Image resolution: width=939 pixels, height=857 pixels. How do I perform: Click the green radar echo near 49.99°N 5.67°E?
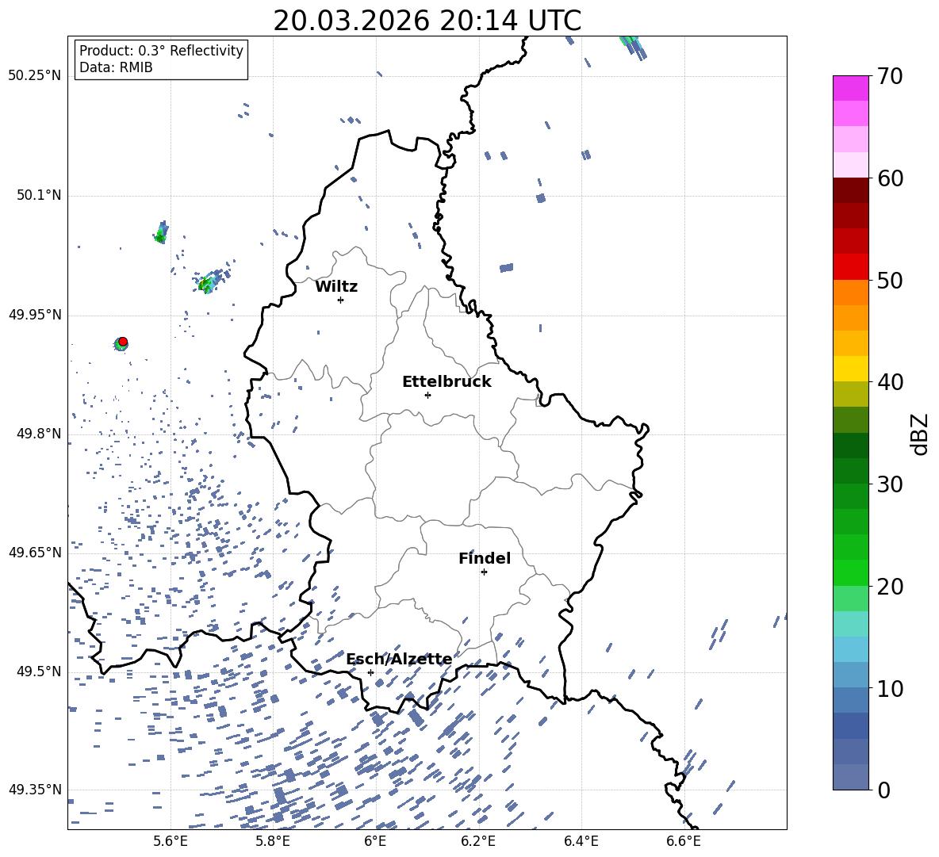point(209,282)
